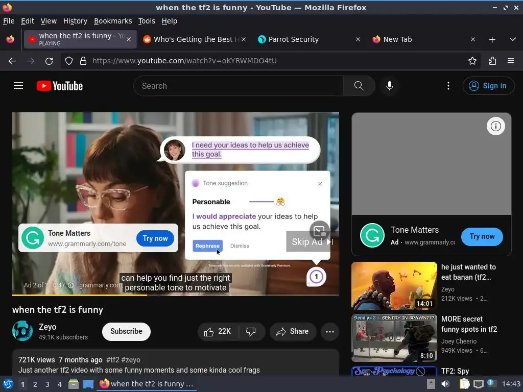Subscribe to Zeyo channel
Viewport: 523px width, 392px height.
click(x=126, y=331)
